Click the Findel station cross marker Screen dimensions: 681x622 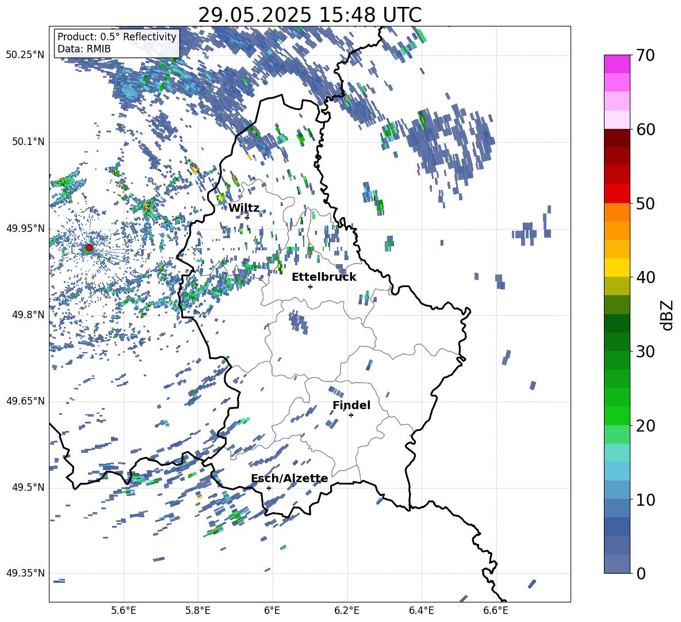coord(351,415)
